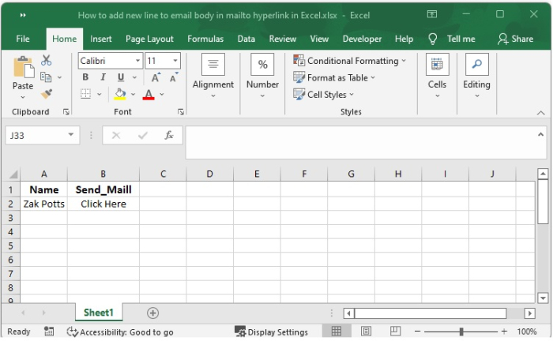
Task: Open the Formulas ribbon tab
Action: pos(205,39)
